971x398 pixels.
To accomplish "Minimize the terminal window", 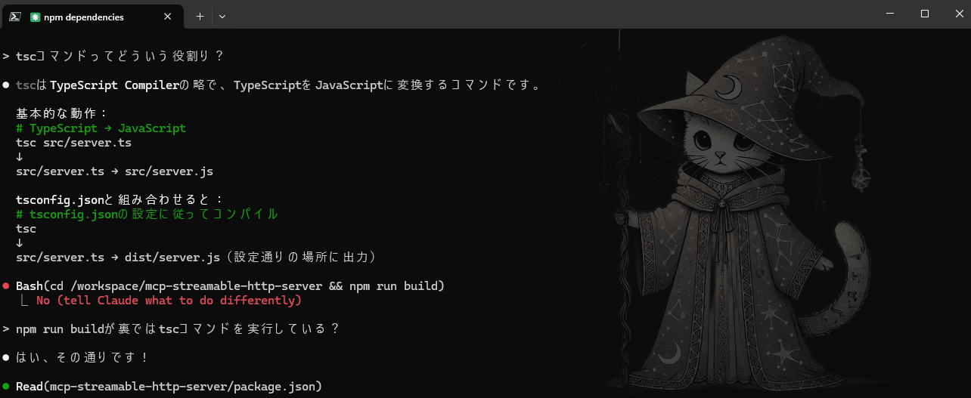I will click(x=890, y=14).
